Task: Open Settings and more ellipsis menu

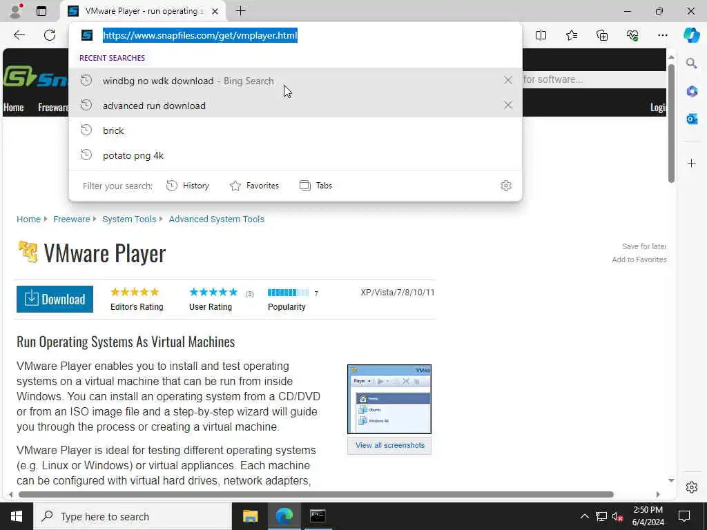Action: (x=662, y=35)
